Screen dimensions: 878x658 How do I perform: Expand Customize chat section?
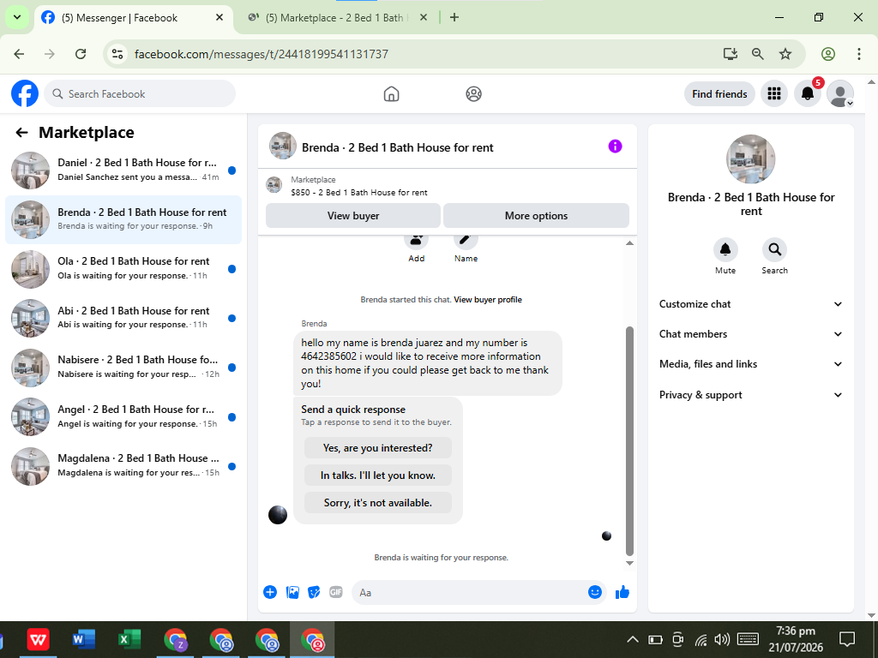coord(750,304)
